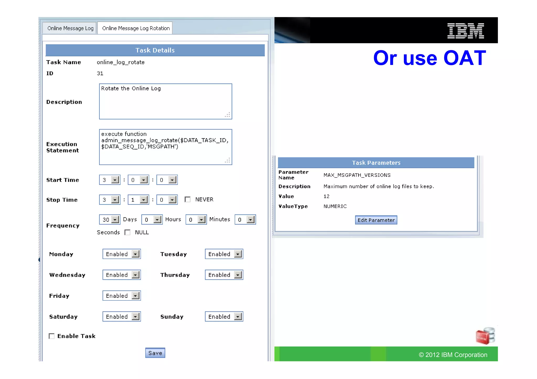Open the Frequency Seconds dropdown
Image resolution: width=537 pixels, height=379 pixels.
click(245, 219)
